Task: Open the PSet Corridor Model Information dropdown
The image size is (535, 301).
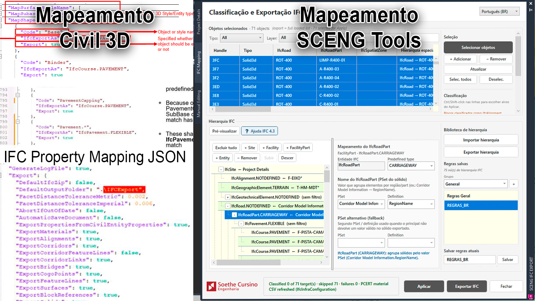Action: click(361, 204)
